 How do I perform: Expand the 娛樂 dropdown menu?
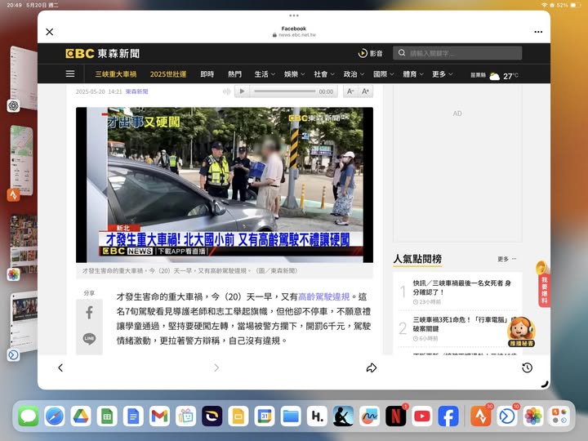tap(294, 73)
